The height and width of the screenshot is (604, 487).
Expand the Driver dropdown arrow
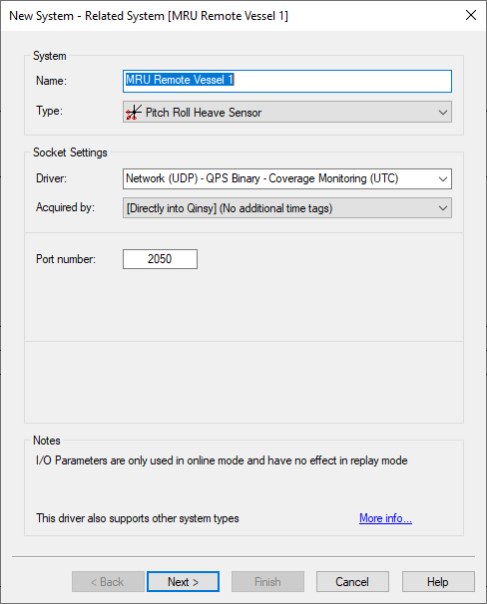click(443, 178)
